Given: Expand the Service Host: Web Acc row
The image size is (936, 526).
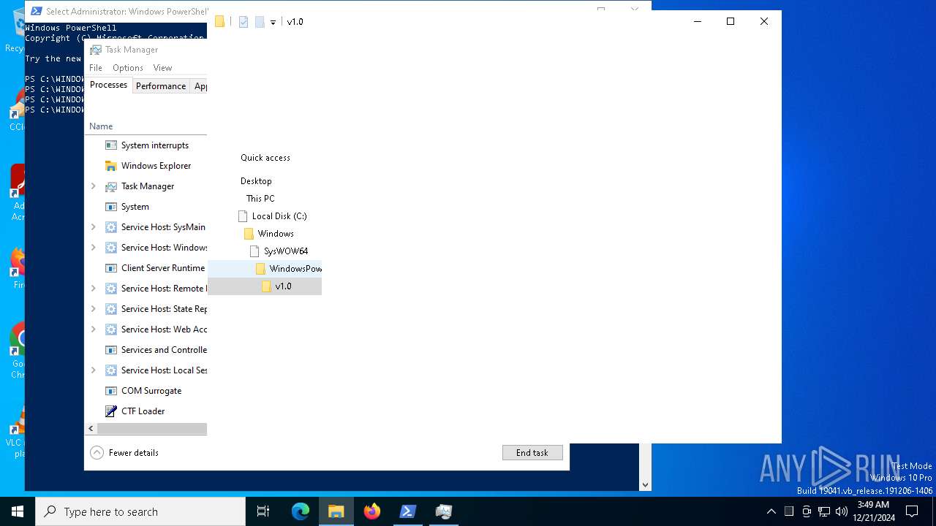Looking at the screenshot, I should click(94, 329).
